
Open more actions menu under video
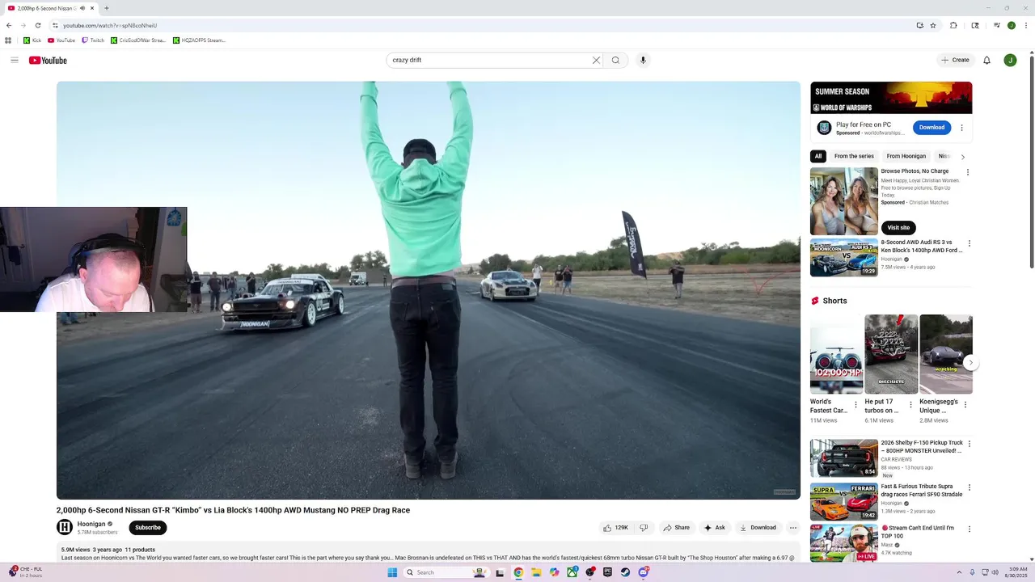click(793, 528)
